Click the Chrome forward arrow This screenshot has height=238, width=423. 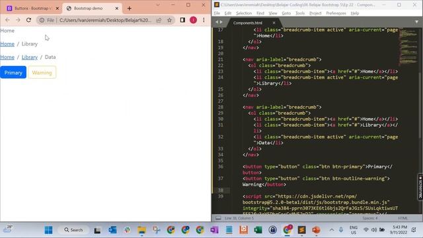coord(18,20)
